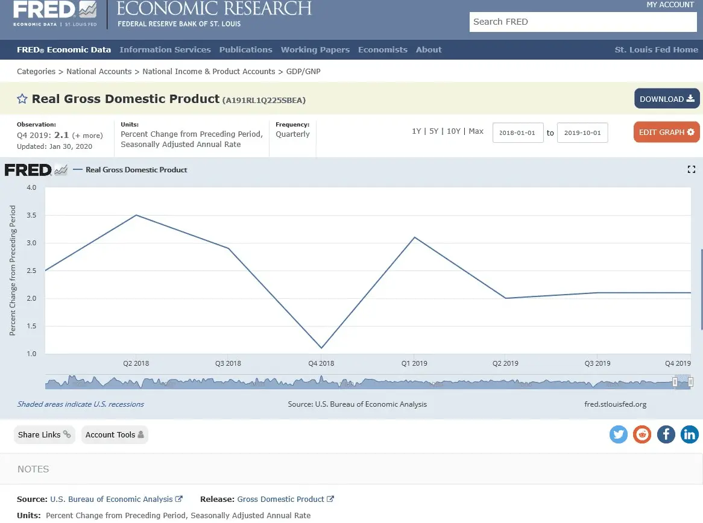This screenshot has height=523, width=703.
Task: Click the Search FRED input field
Action: coord(582,22)
